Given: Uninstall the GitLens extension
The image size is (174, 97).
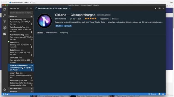Looking at the screenshot, I should 68,26.
